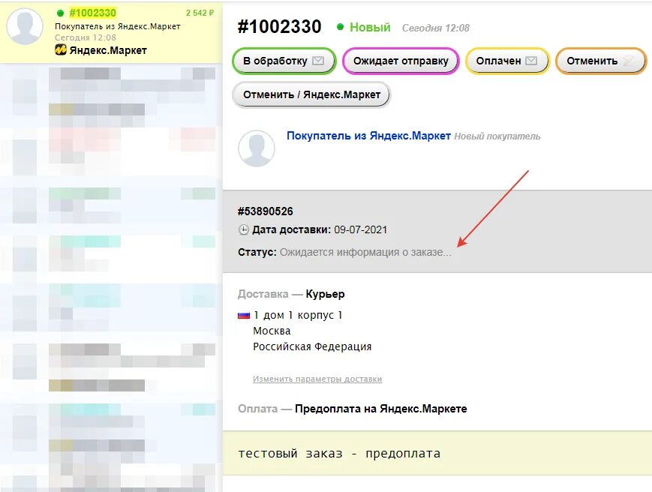Click the pencil icon in "Отменить" button
The image size is (652, 492).
coord(628,61)
